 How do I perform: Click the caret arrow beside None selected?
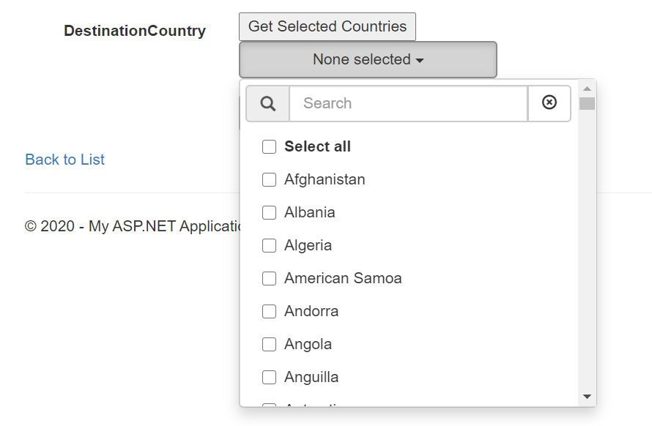pos(420,61)
